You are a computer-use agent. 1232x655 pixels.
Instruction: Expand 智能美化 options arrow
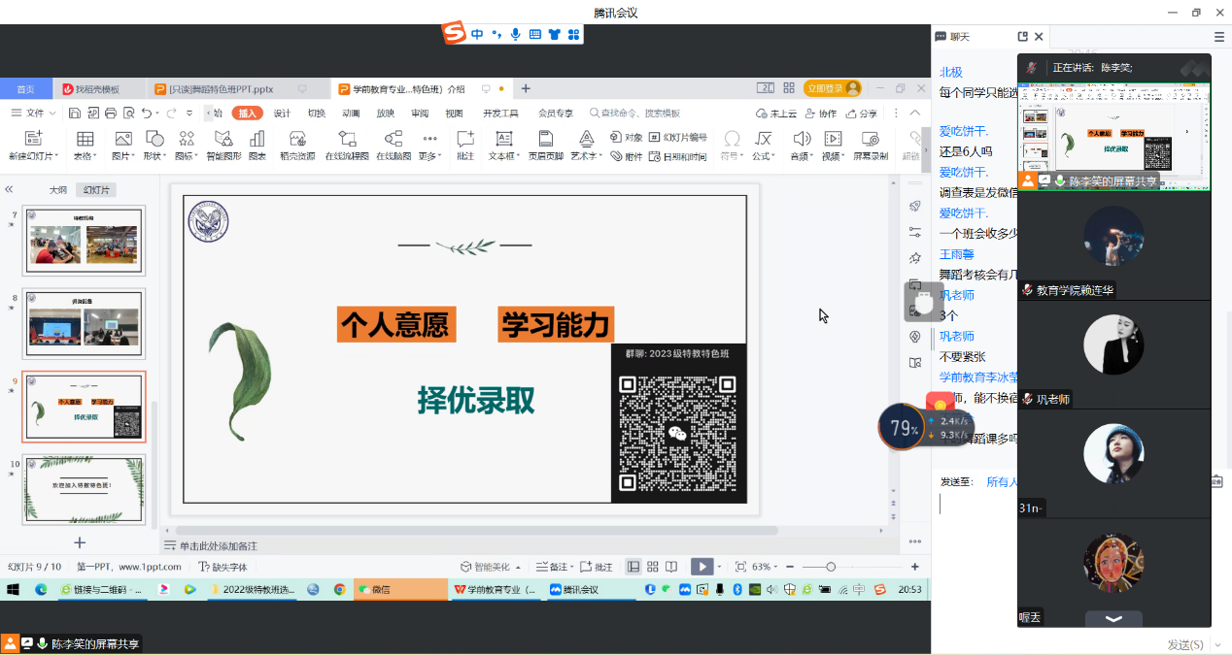[518, 567]
